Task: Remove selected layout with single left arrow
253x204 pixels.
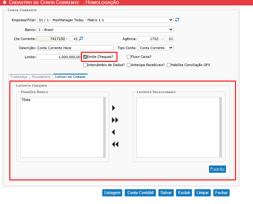Action: coord(114,132)
